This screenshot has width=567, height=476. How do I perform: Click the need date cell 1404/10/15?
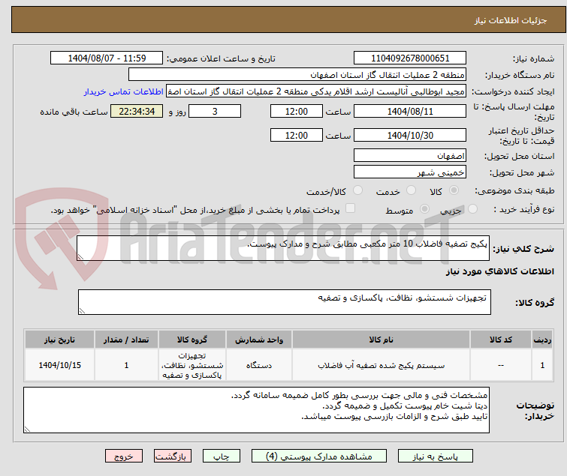pos(59,365)
